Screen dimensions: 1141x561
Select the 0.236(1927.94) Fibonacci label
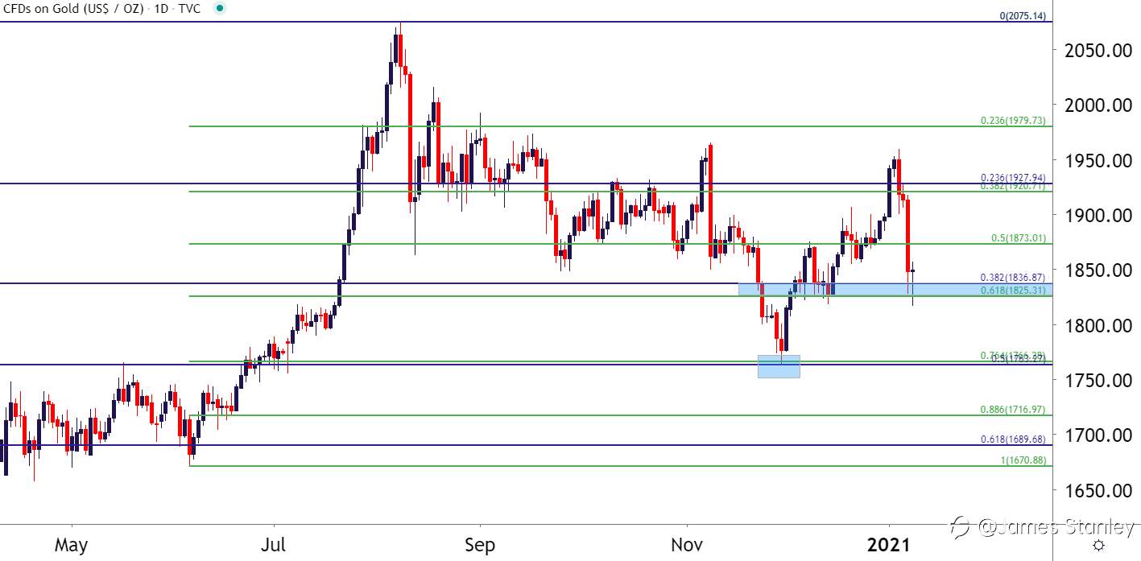(1013, 178)
